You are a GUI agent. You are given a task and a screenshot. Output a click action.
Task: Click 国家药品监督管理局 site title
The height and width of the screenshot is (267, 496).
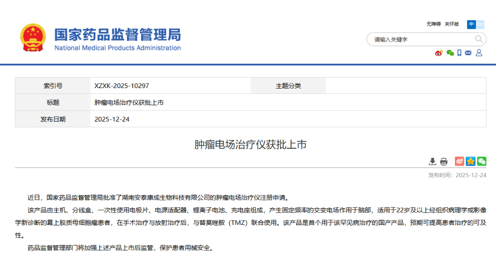pyautogui.click(x=117, y=34)
